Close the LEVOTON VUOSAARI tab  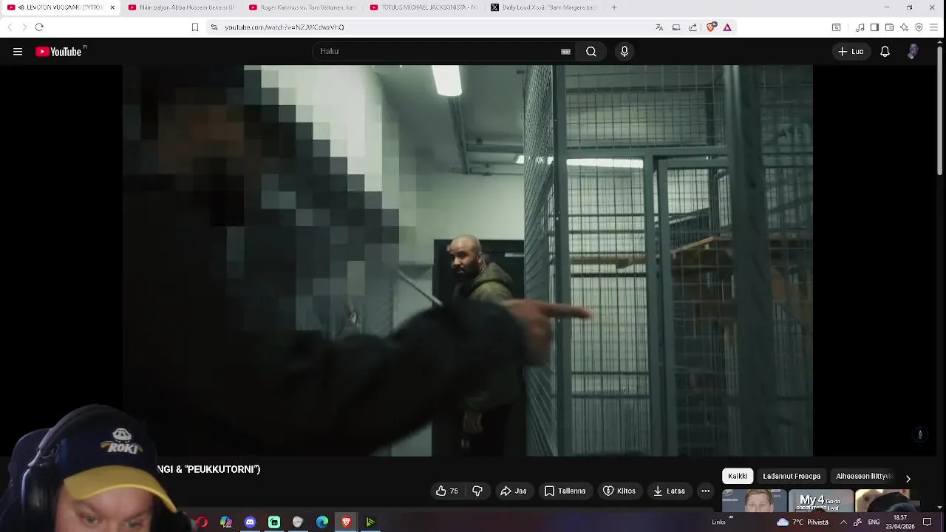tap(112, 7)
